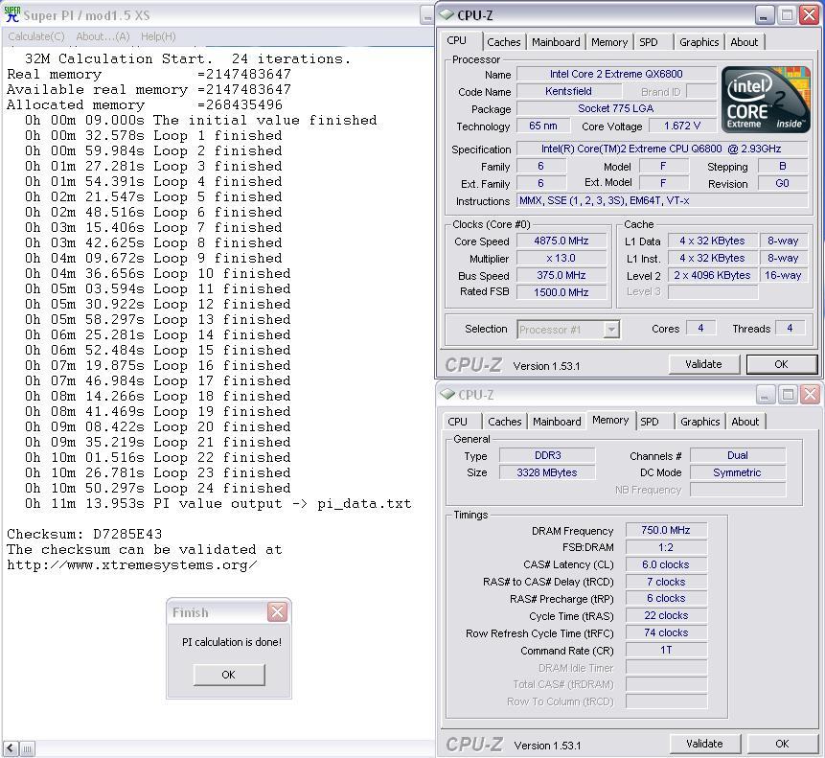Click the Checksum: D7285E43 line
The height and width of the screenshot is (758, 825).
click(84, 535)
